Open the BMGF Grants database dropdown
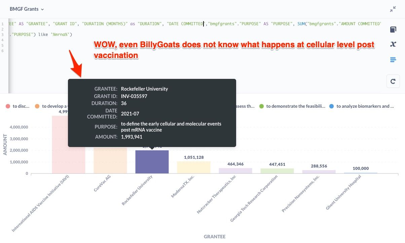Viewport: 405px width, 243px height. click(x=27, y=9)
